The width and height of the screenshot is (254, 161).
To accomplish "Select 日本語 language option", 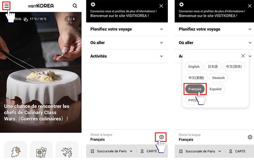I will tap(213, 67).
